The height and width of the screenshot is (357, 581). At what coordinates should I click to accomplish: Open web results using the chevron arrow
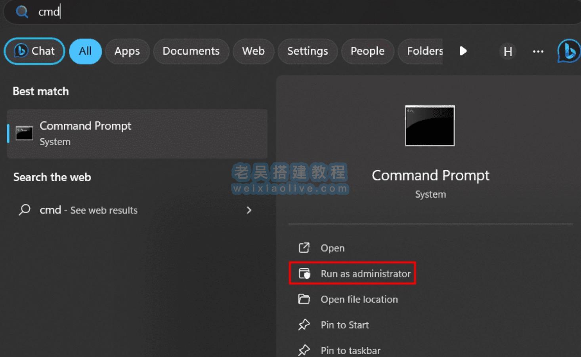pyautogui.click(x=249, y=210)
